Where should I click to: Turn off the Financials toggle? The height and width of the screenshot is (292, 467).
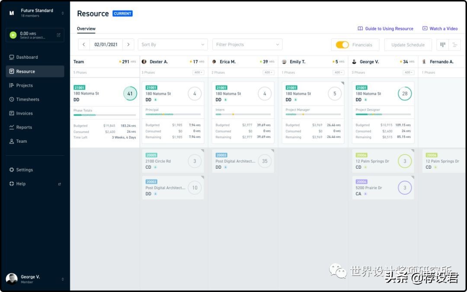[342, 45]
